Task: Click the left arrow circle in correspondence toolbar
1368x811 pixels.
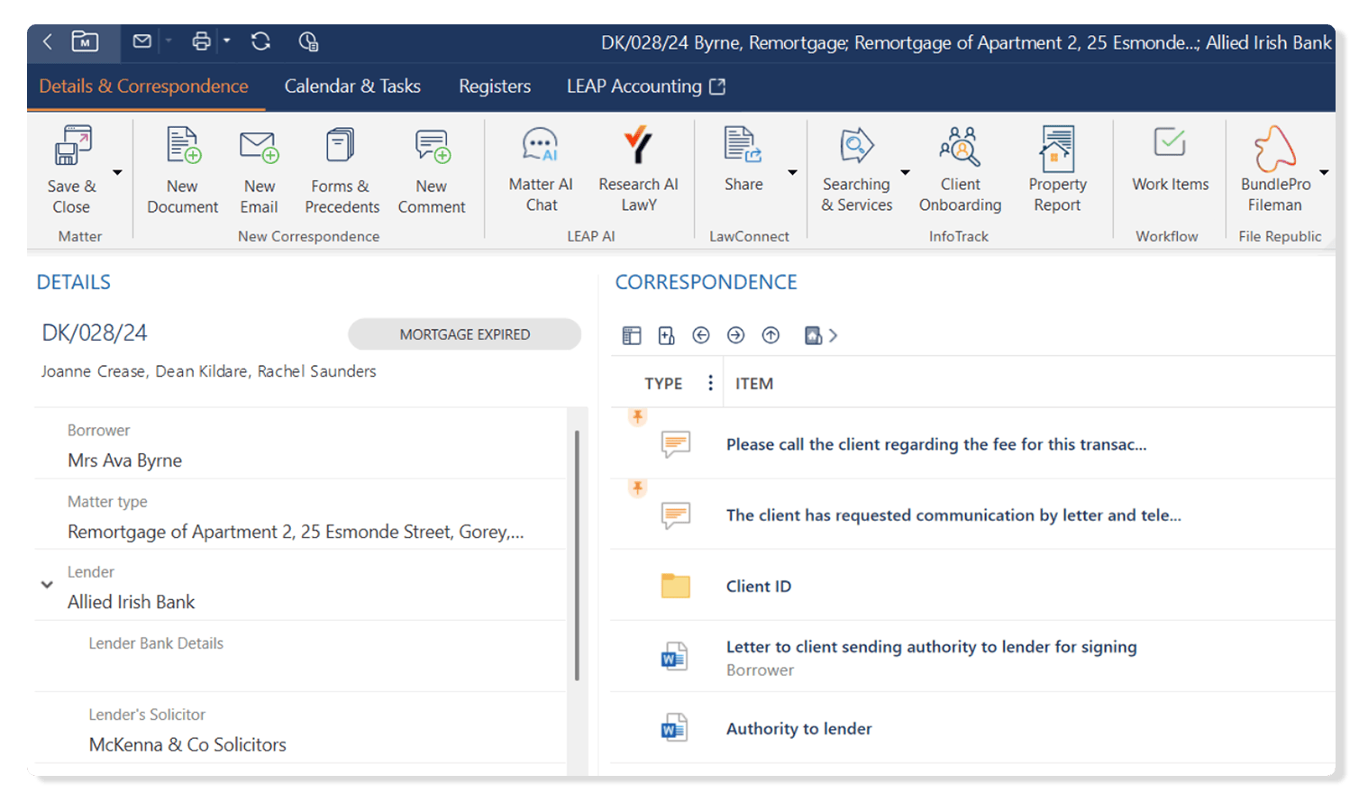Action: 701,335
